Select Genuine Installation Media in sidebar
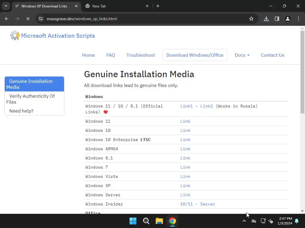 [34, 84]
